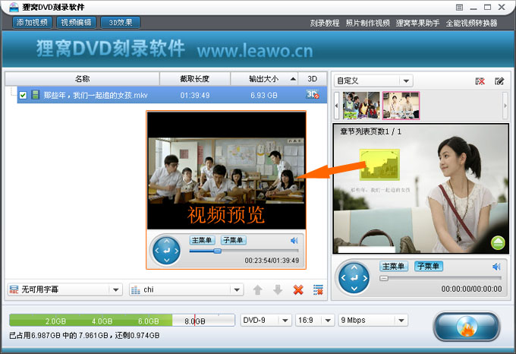Click the yellow chapter thumbnail in menu preview
The height and width of the screenshot is (354, 516).
379,164
